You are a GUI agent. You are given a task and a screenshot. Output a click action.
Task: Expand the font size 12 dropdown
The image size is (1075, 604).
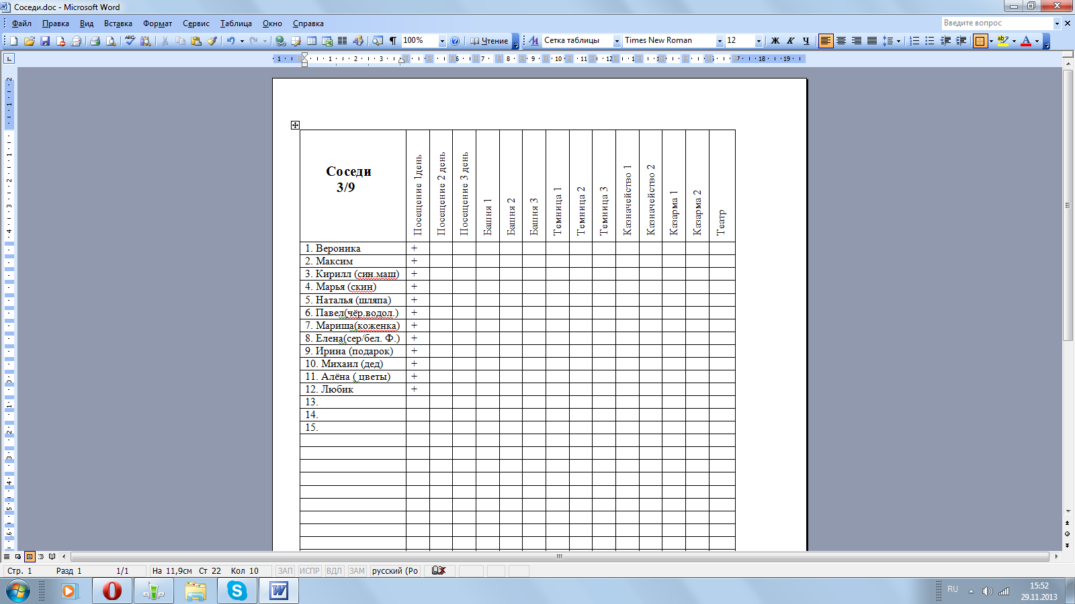coord(759,41)
